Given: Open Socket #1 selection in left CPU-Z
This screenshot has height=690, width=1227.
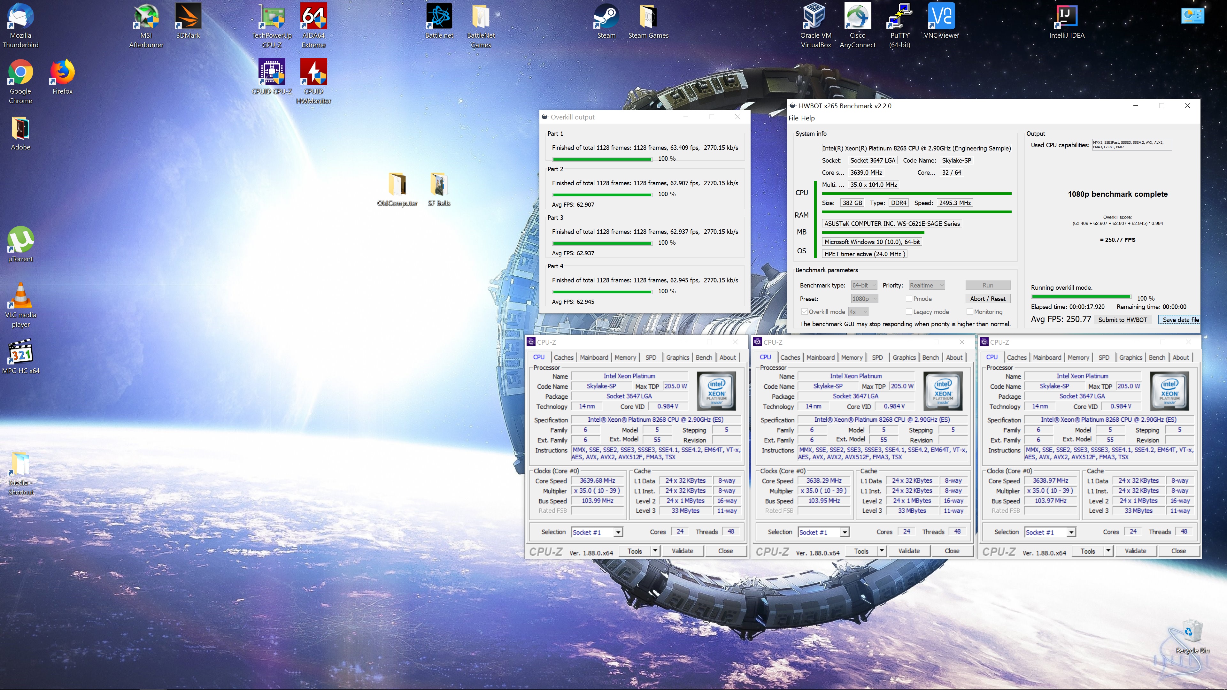Looking at the screenshot, I should [597, 532].
